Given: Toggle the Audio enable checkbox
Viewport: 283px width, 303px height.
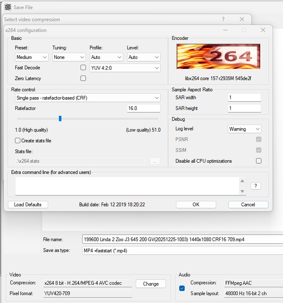Looking at the screenshot, I should [x=182, y=288].
